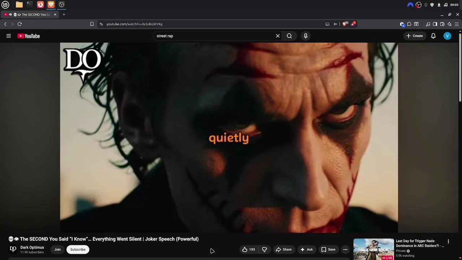Open the account avatar menu 'V'
462x260 pixels.
(447, 36)
